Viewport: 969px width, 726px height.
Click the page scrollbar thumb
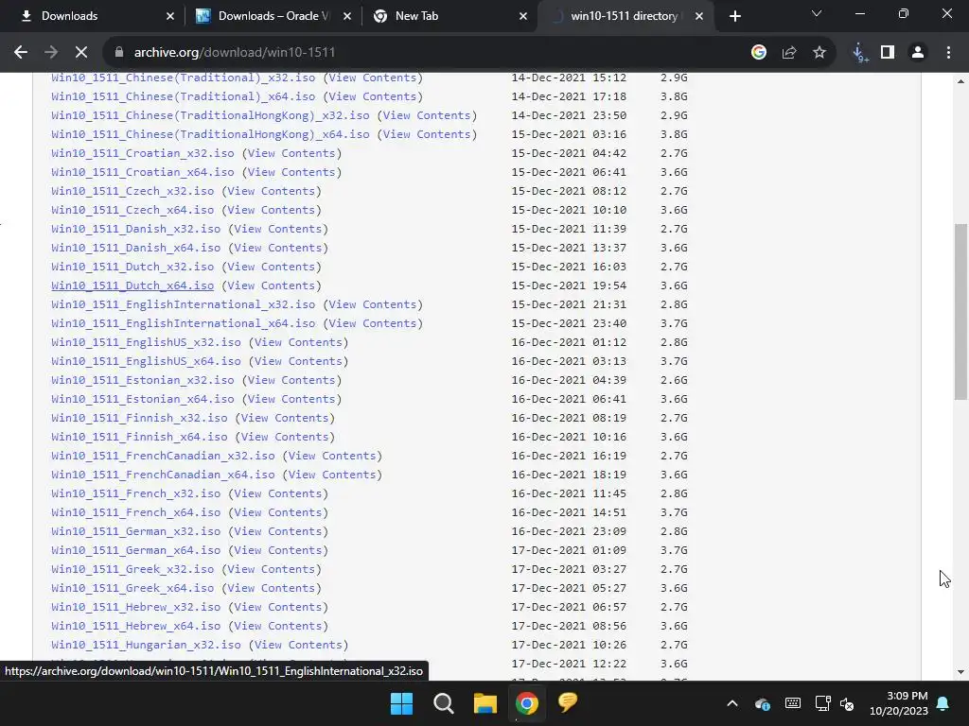tap(960, 312)
